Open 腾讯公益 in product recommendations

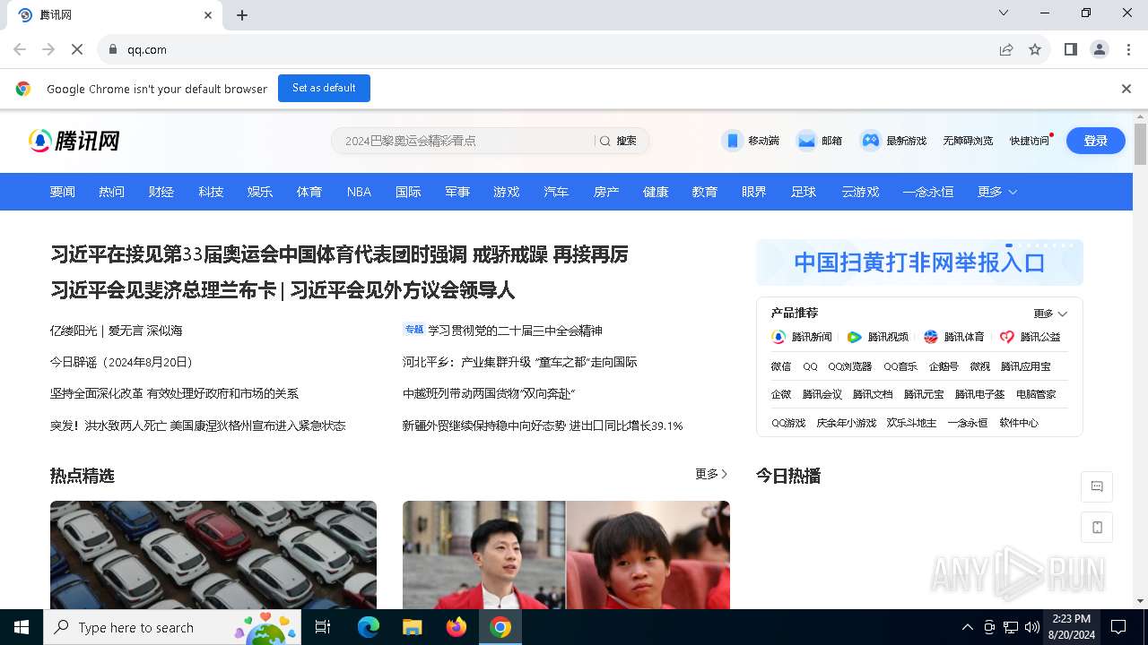(1031, 337)
